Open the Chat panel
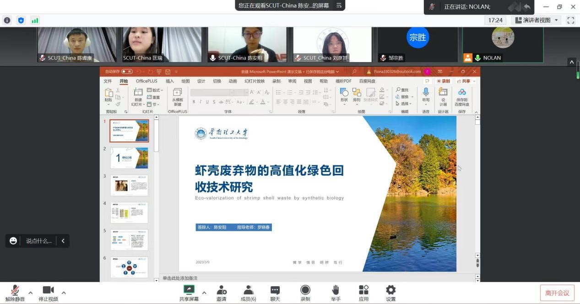The width and height of the screenshot is (580, 304). click(x=275, y=290)
